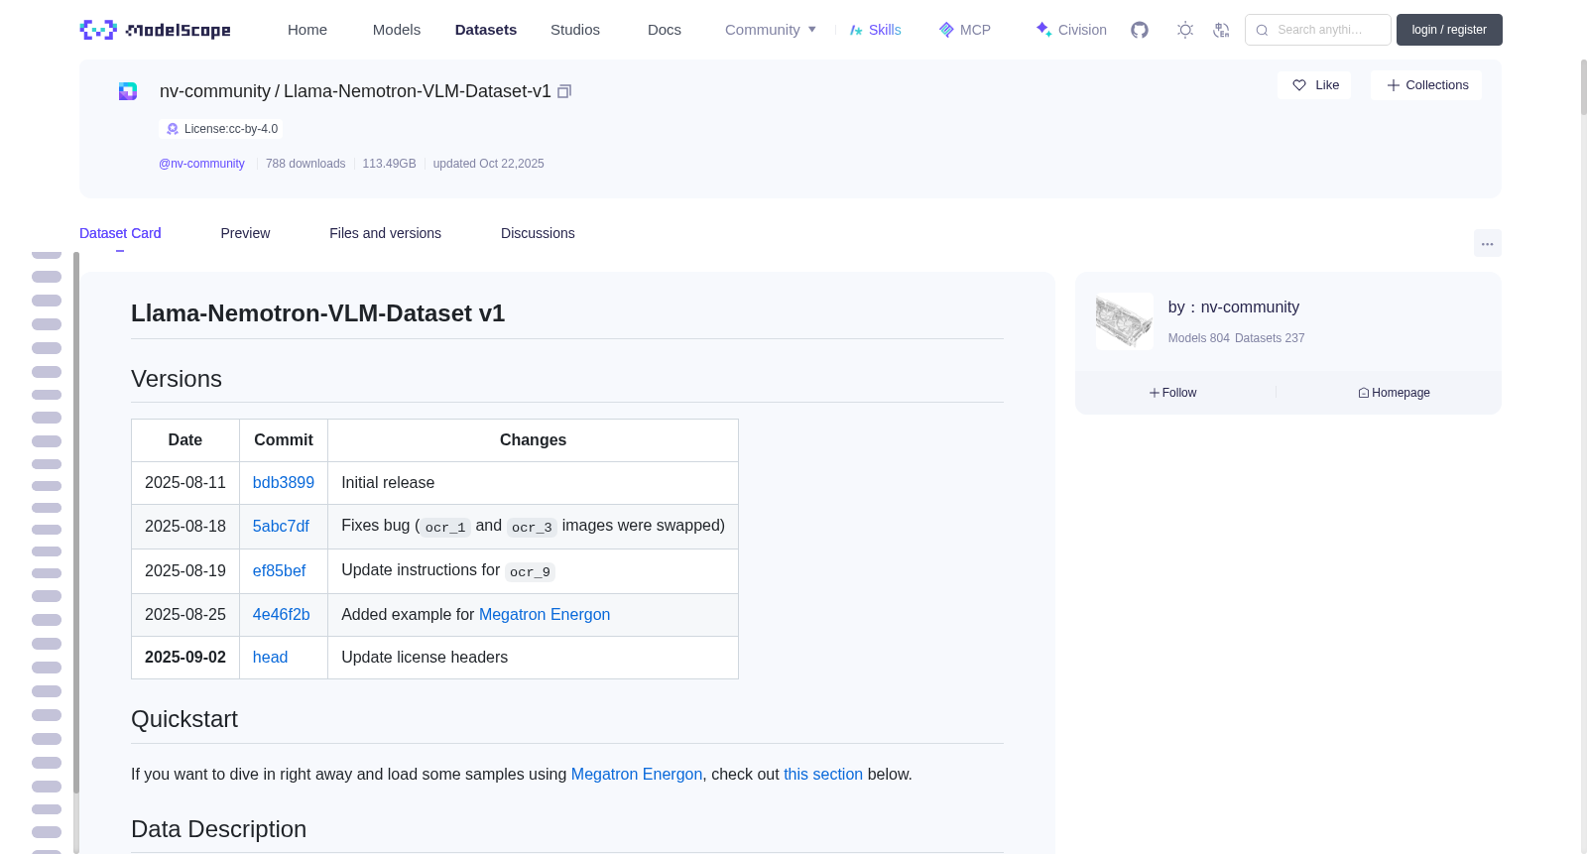Screen dimensions: 1587x854
Task: Open Megatron Energon link in the Changes table
Action: pyautogui.click(x=545, y=615)
